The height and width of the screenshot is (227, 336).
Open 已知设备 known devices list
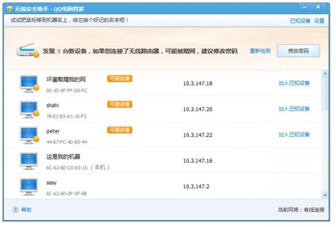300,21
